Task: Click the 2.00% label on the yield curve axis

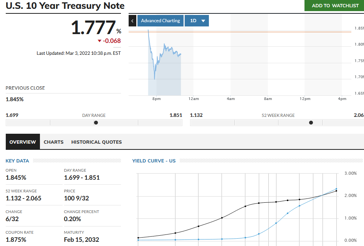Action: [351, 195]
